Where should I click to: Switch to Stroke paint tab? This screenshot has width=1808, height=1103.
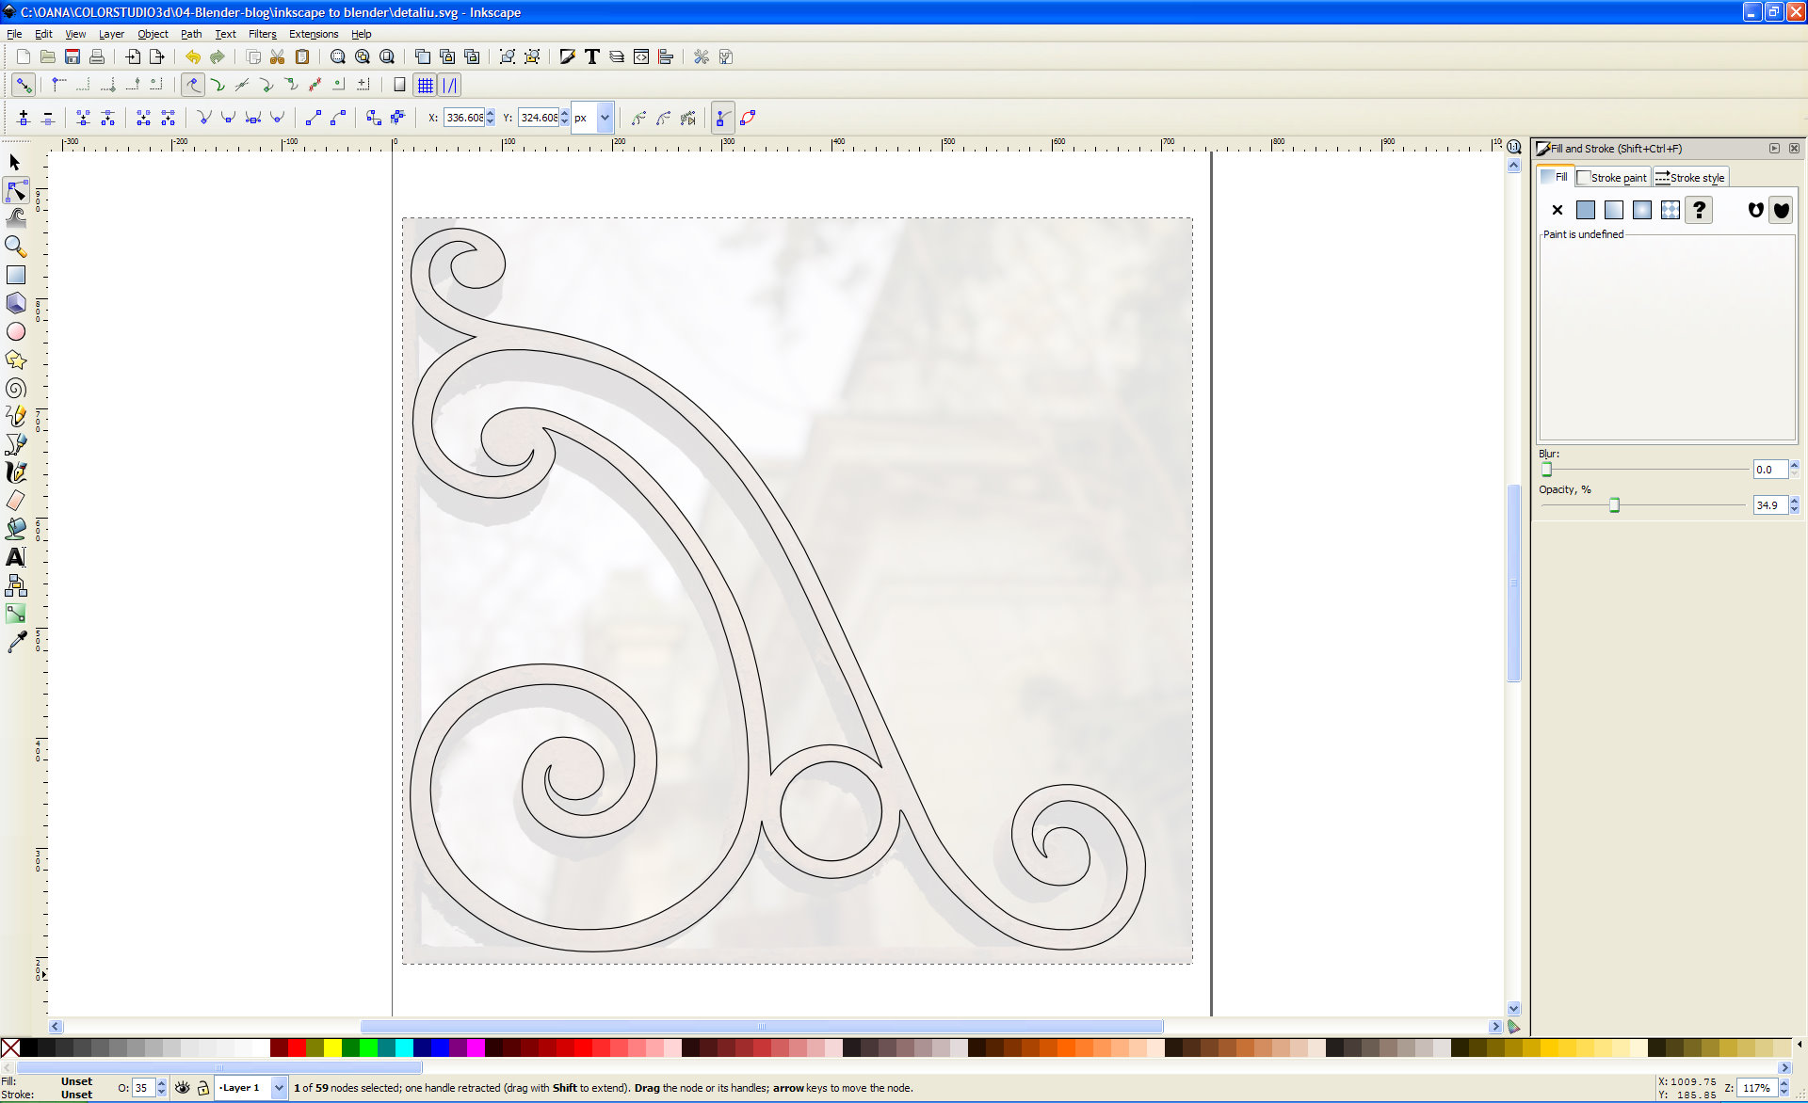1613,177
